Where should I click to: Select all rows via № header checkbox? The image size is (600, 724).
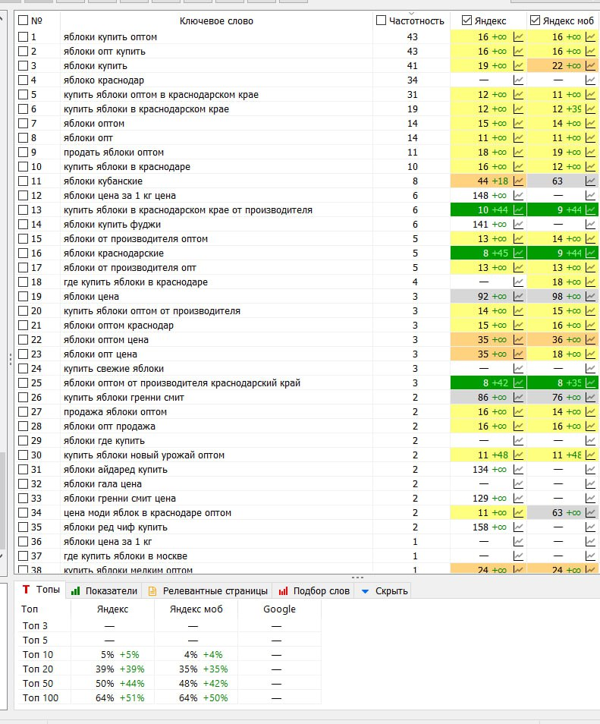coord(23,20)
